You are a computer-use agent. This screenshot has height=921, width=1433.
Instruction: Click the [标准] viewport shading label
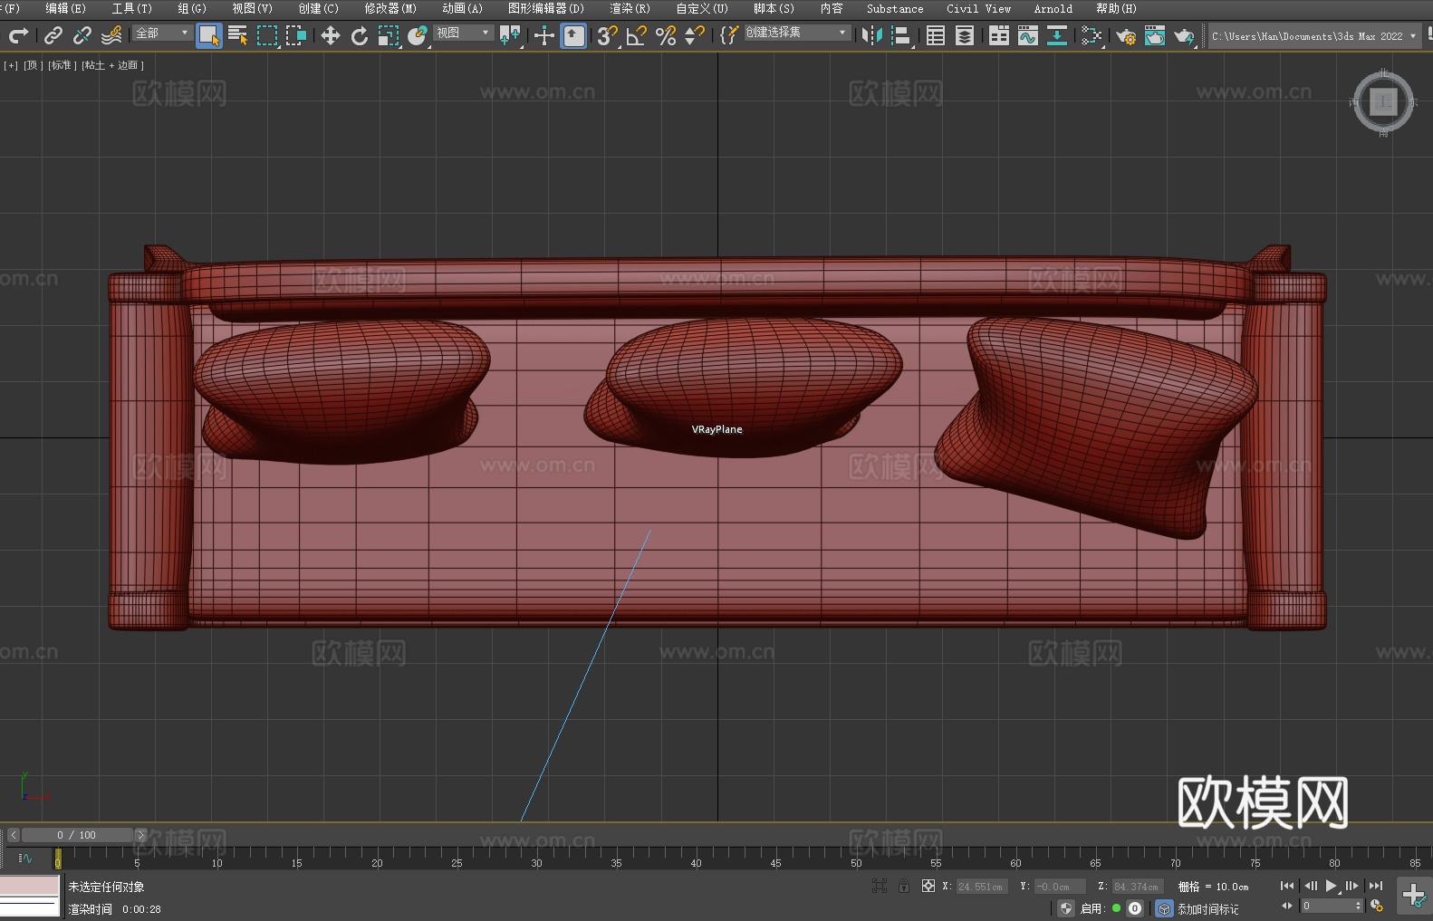(62, 65)
